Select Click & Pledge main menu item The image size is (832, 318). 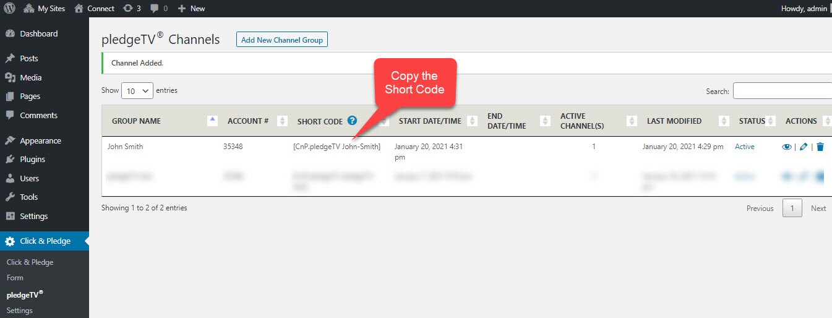45,241
